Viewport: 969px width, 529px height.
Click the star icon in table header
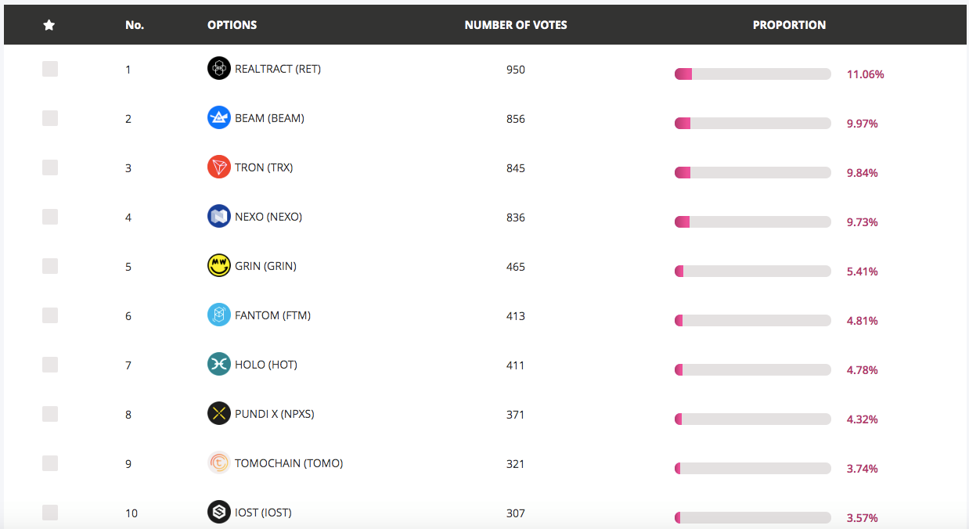click(x=49, y=25)
